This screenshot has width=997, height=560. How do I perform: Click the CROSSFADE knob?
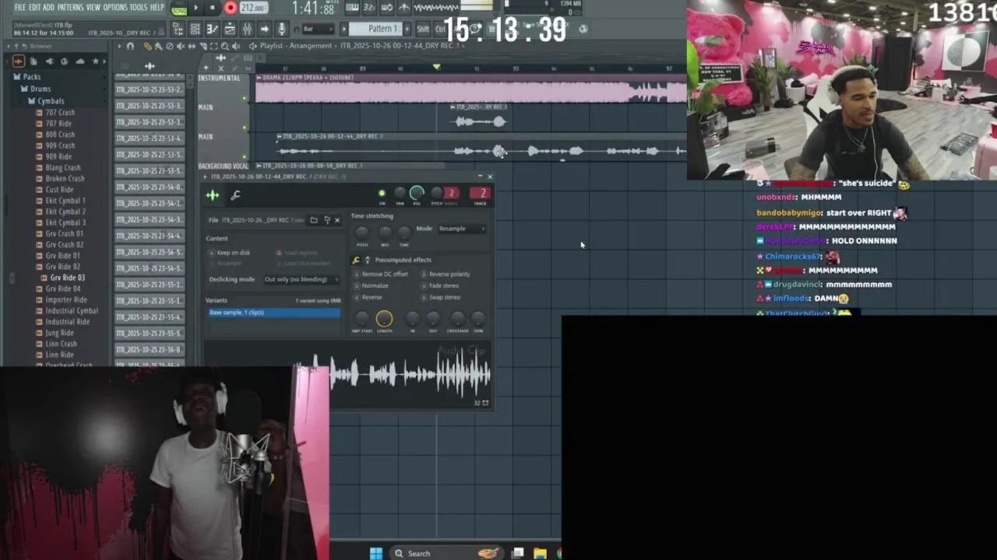pyautogui.click(x=458, y=318)
